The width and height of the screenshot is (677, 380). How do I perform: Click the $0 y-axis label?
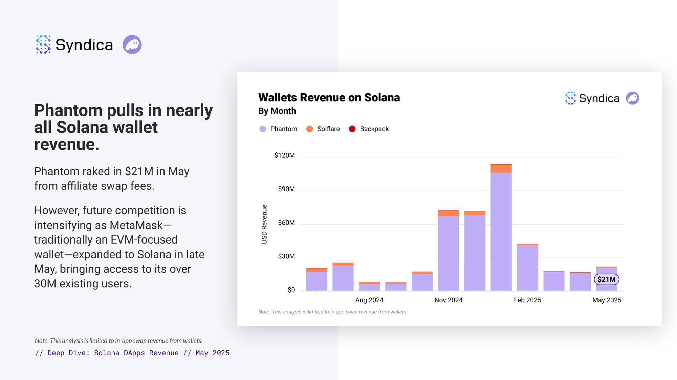point(291,290)
